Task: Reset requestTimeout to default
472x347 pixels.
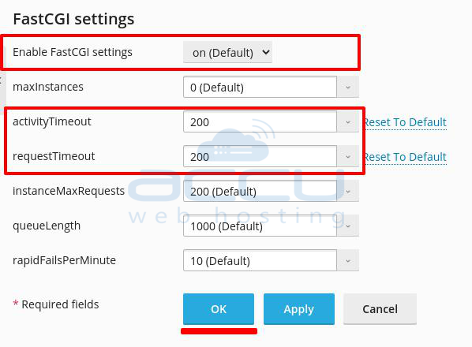Action: click(x=406, y=157)
